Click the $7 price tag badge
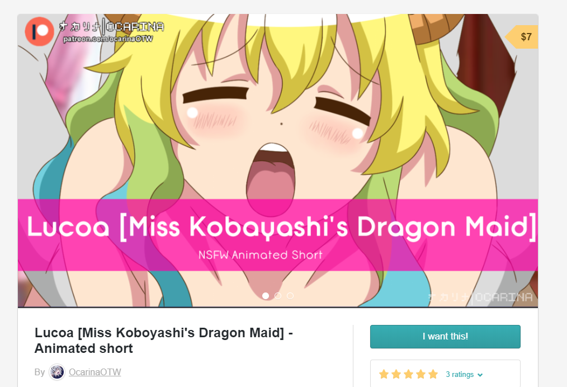This screenshot has width=567, height=387. 522,37
